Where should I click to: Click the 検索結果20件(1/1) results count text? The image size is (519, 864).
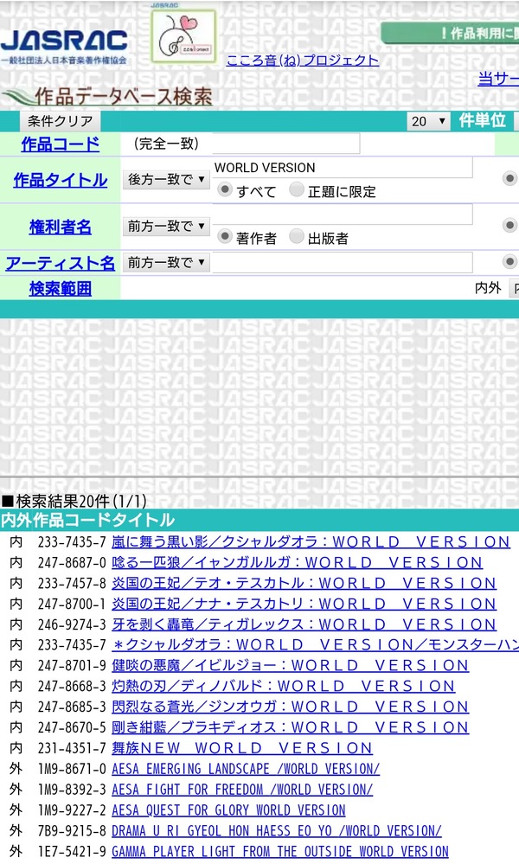(75, 501)
